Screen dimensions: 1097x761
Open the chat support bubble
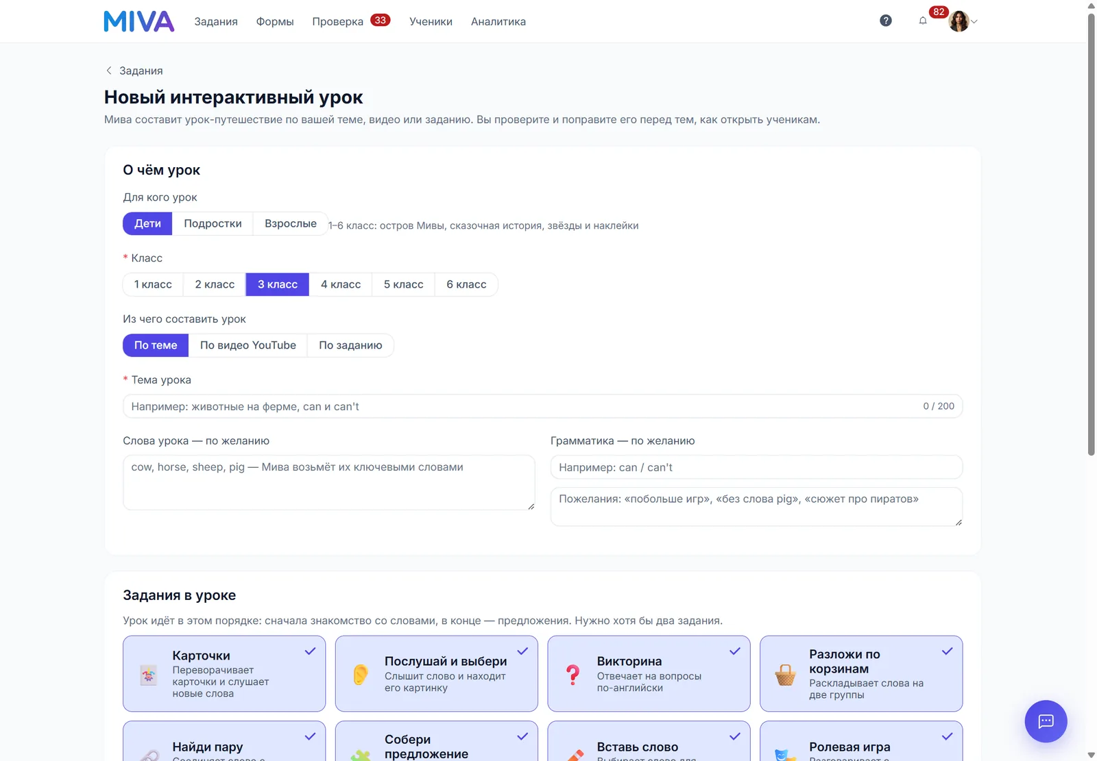point(1046,721)
